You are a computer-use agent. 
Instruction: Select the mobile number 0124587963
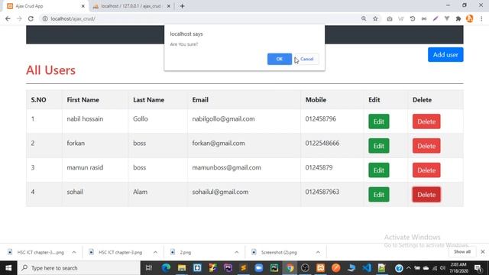click(x=322, y=192)
